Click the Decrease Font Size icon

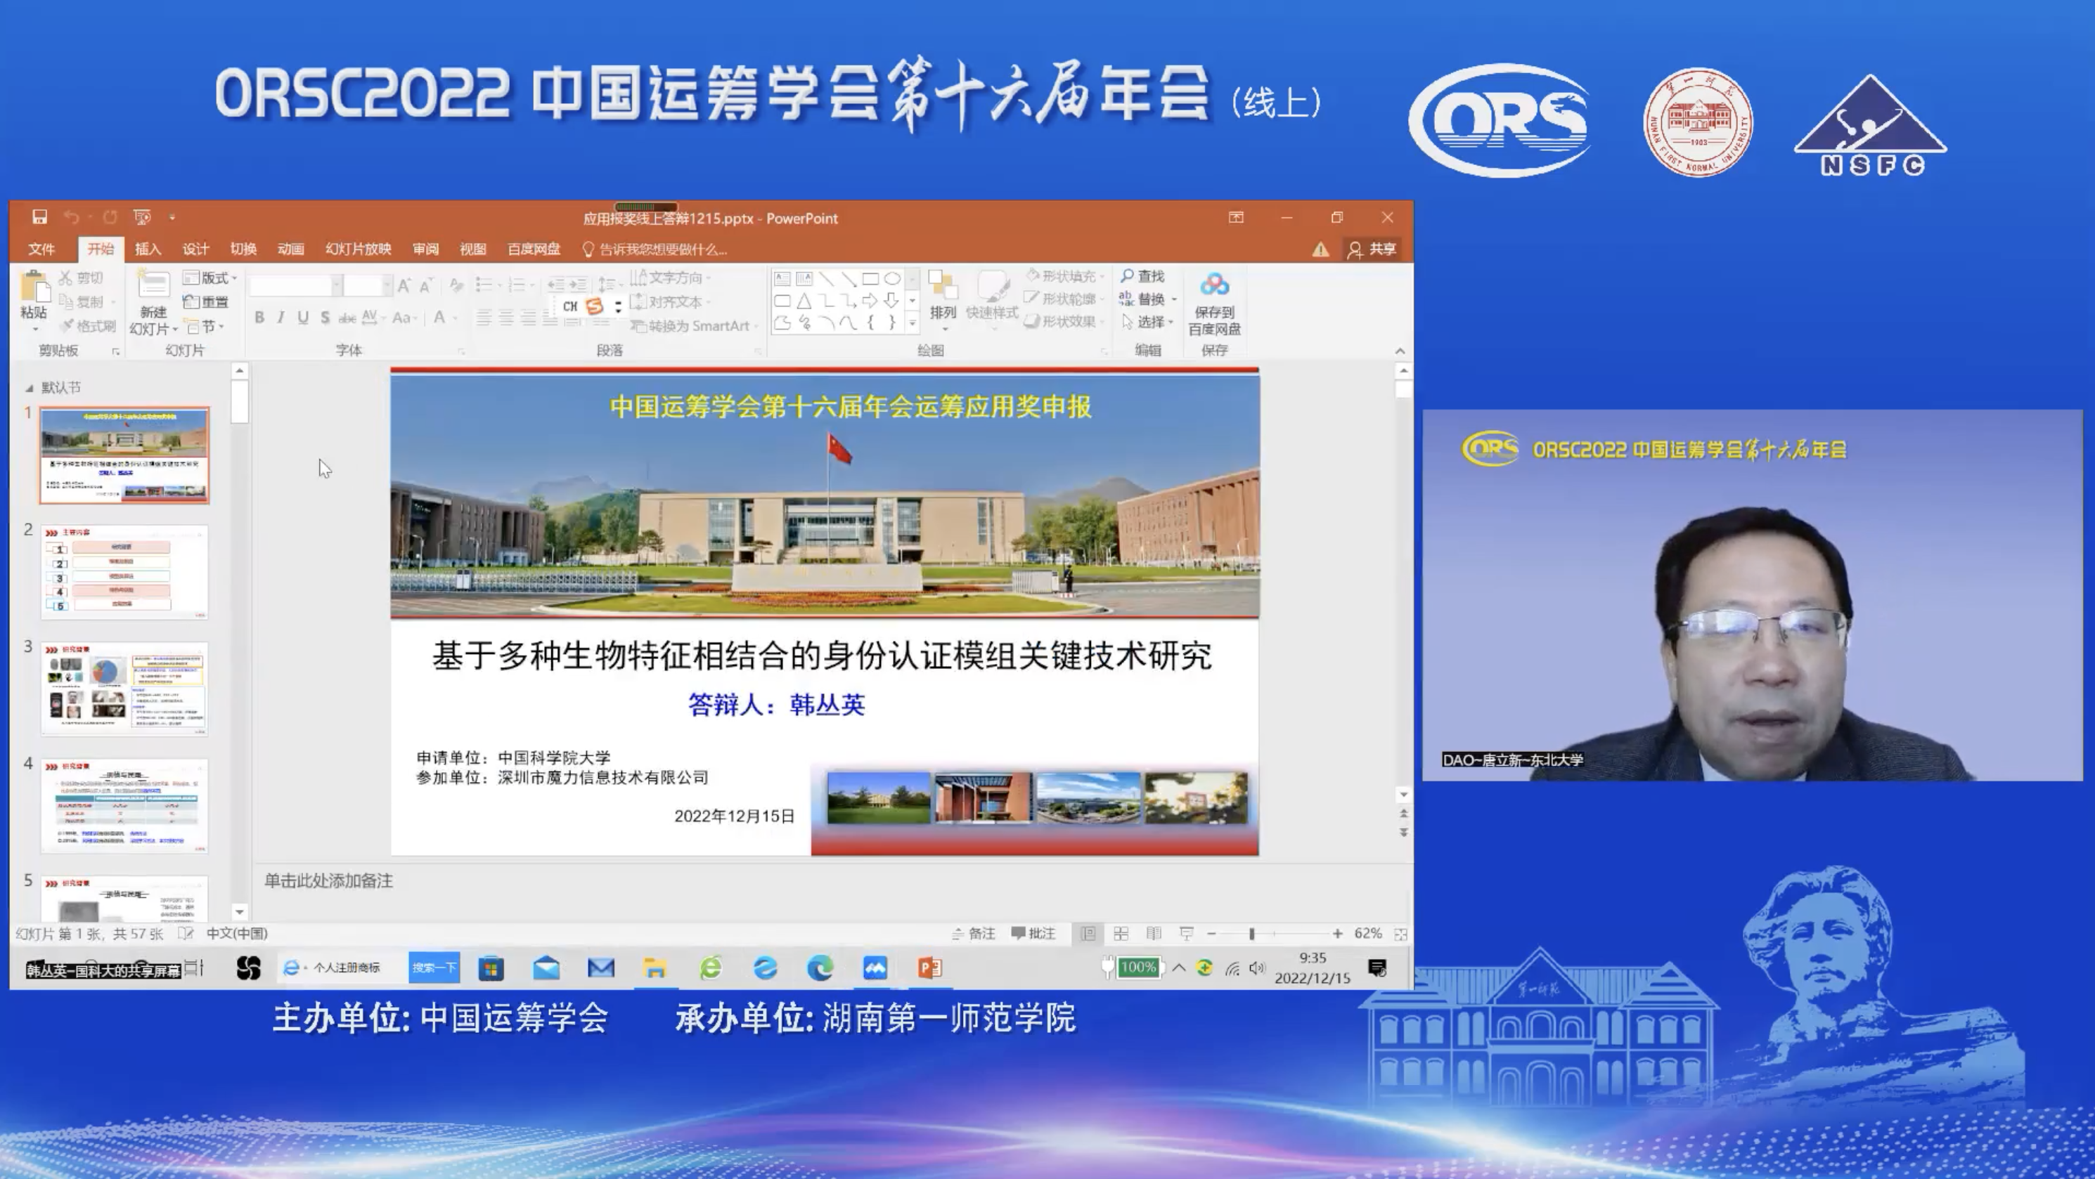coord(425,285)
